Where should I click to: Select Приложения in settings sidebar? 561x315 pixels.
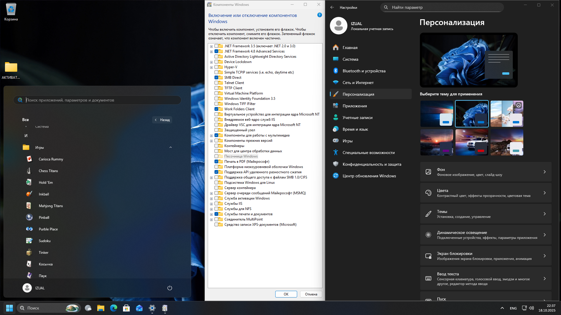coord(354,106)
